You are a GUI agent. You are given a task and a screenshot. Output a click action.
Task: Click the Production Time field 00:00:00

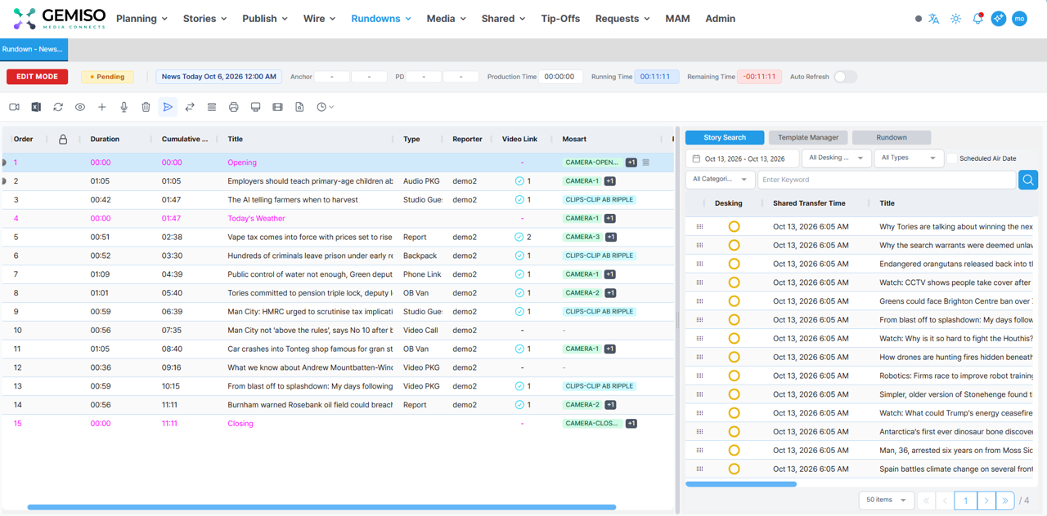click(560, 77)
